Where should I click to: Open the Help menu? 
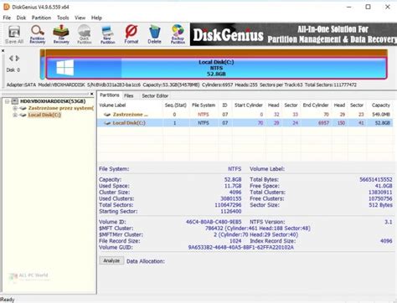(x=96, y=18)
